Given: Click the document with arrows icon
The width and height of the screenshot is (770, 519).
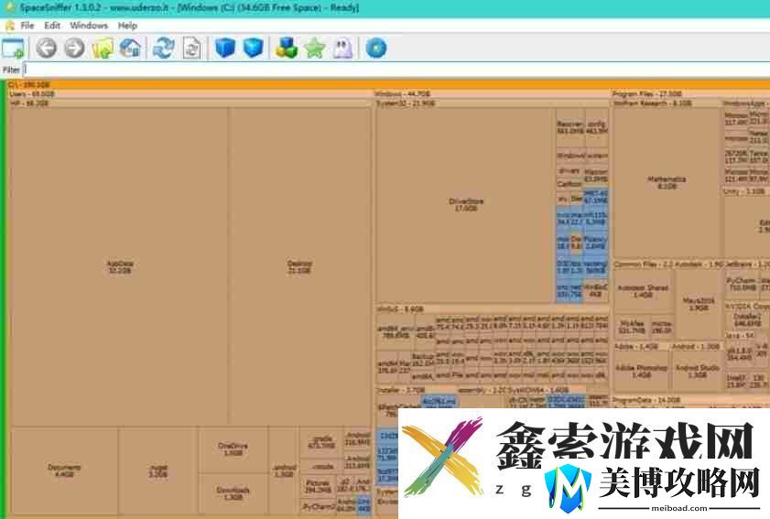Looking at the screenshot, I should (x=191, y=49).
